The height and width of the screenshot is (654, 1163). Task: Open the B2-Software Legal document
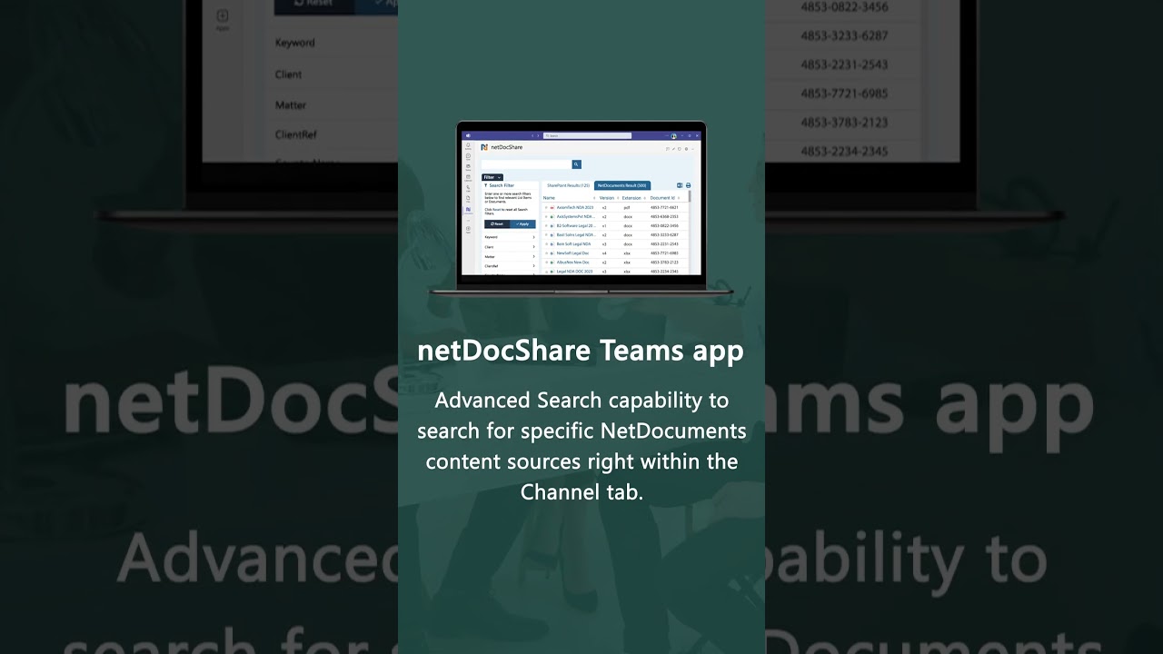coord(576,226)
